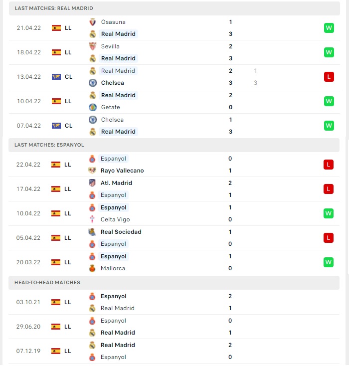This screenshot has height=366, width=349.
Task: Click the Osasuna team crest icon
Action: coord(93,22)
